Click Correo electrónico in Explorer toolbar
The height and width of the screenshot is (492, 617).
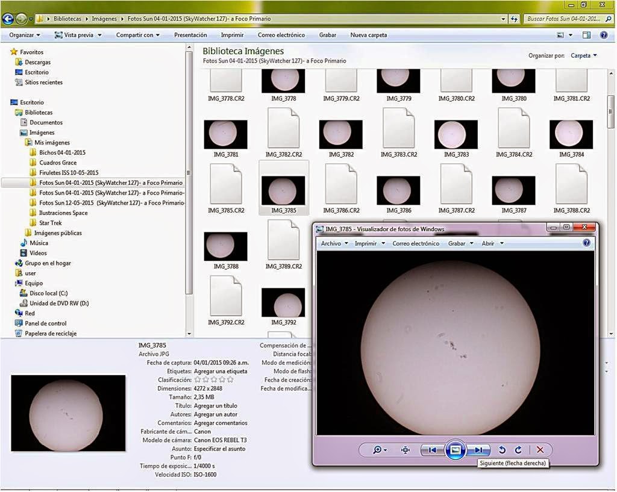pos(281,35)
